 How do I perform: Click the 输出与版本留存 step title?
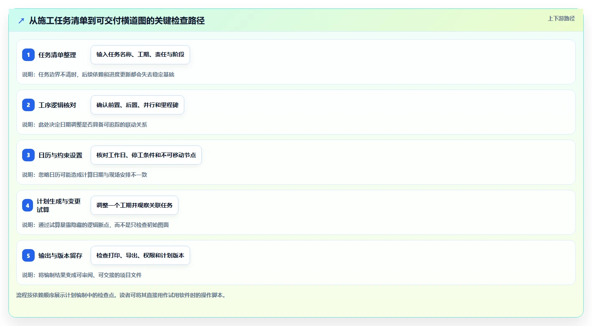(60, 255)
